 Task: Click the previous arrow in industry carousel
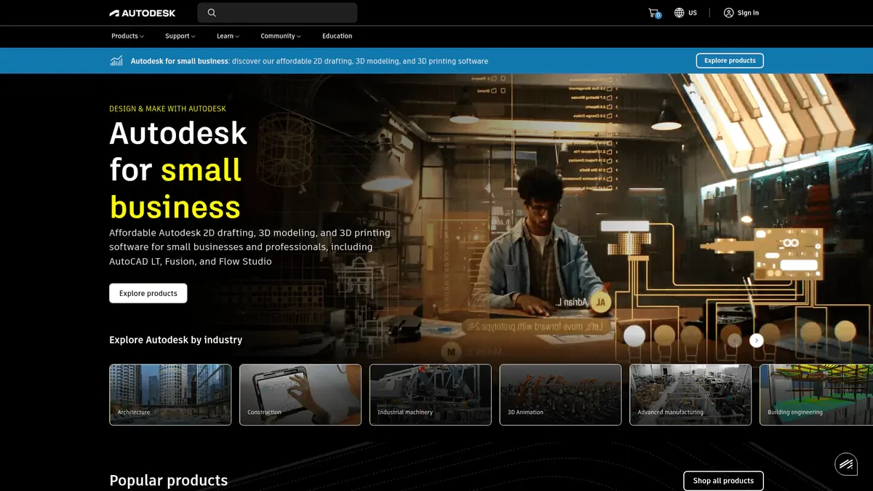click(x=735, y=340)
